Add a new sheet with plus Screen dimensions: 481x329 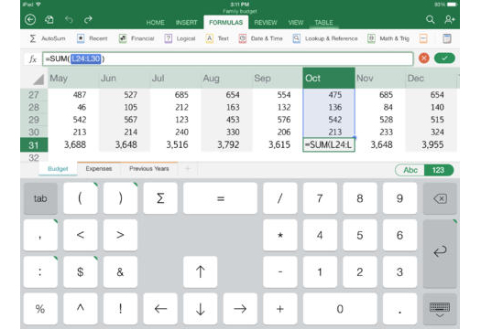pos(188,169)
